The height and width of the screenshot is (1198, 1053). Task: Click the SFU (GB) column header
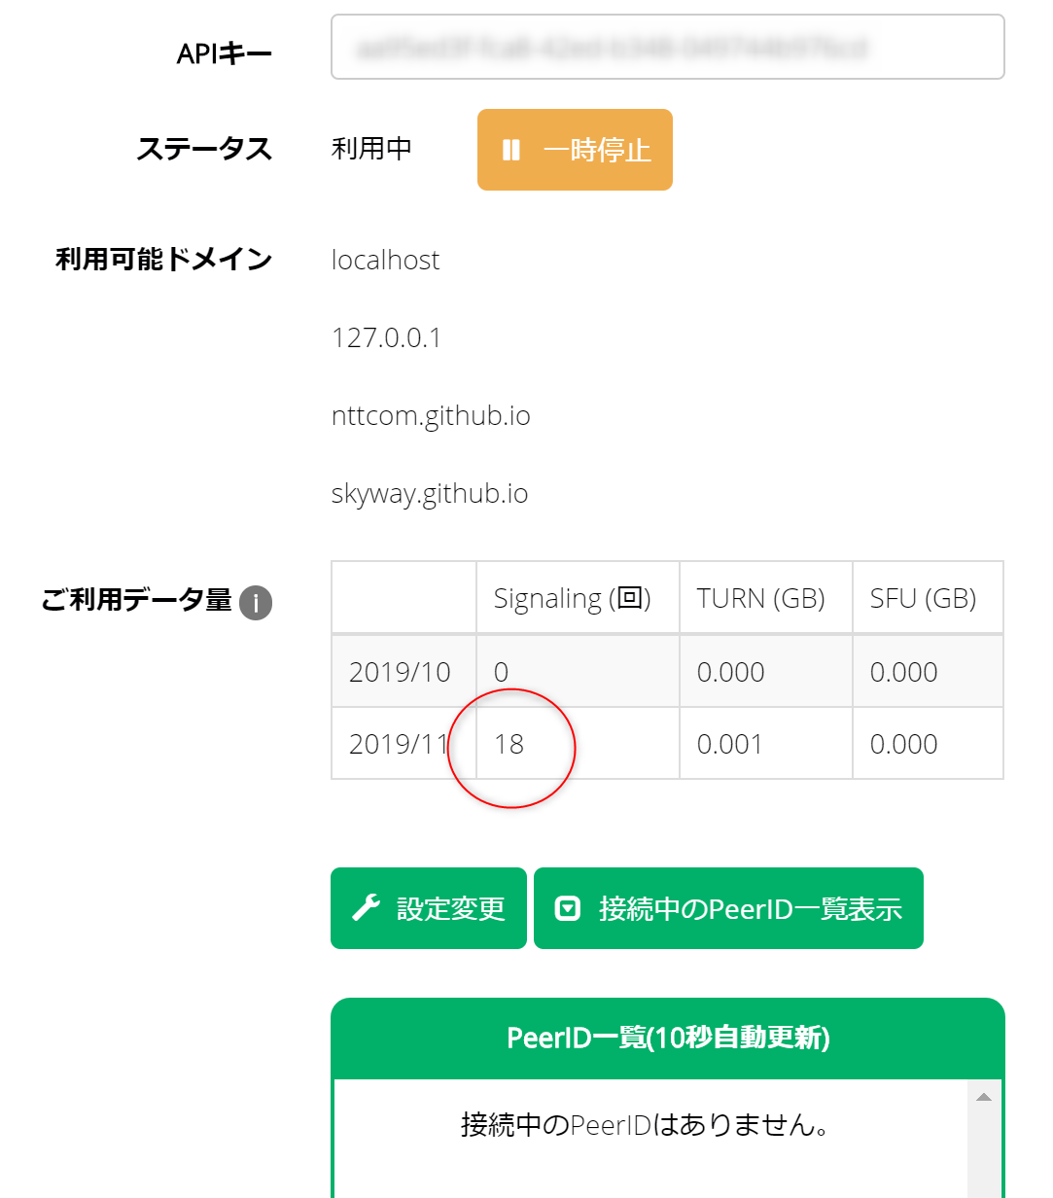click(x=923, y=599)
